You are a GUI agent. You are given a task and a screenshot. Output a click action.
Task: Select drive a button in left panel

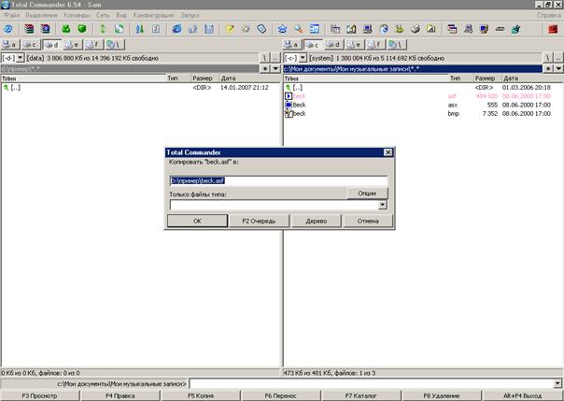(x=10, y=44)
